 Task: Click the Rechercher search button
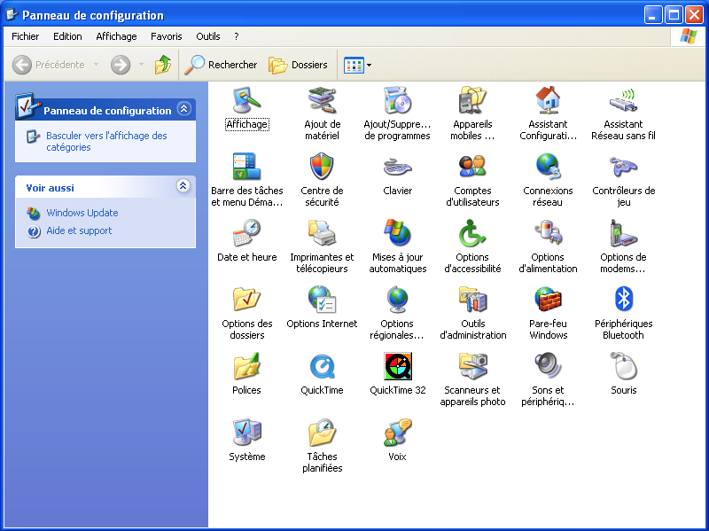(x=221, y=65)
